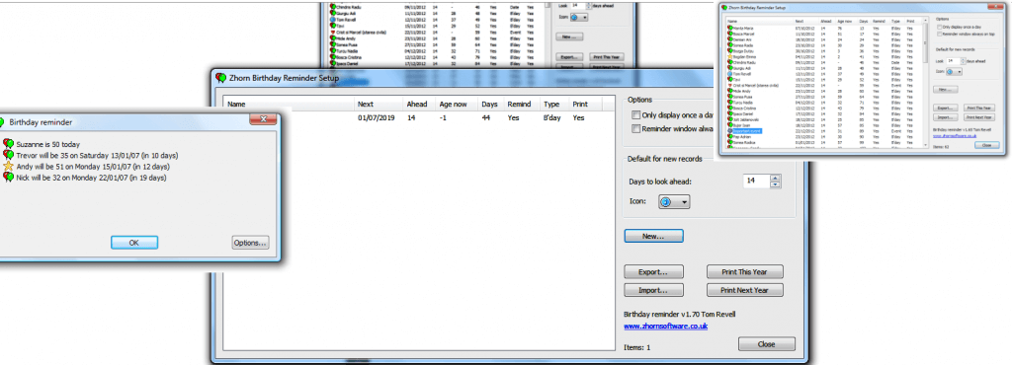Click Print This Year in front Setup window
1012x365 pixels.
point(745,271)
